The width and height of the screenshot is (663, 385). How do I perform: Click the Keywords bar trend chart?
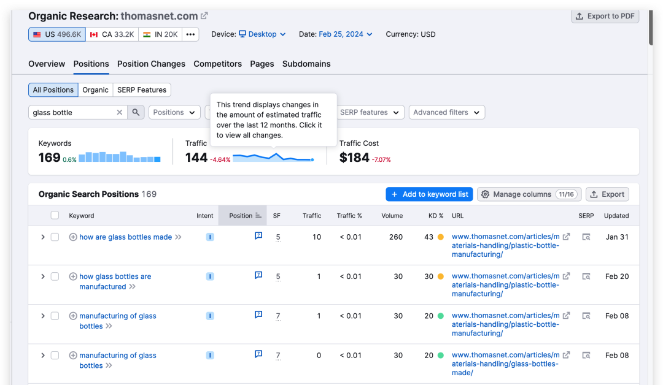pyautogui.click(x=120, y=157)
